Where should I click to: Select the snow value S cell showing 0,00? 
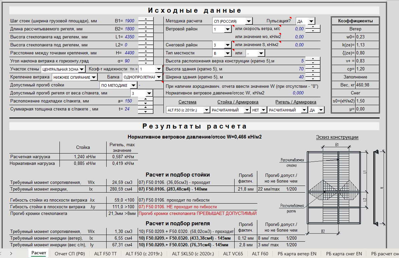[x=299, y=45]
